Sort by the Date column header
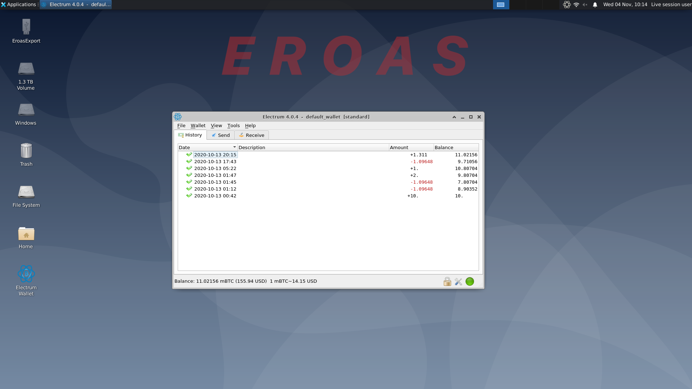 click(x=208, y=147)
